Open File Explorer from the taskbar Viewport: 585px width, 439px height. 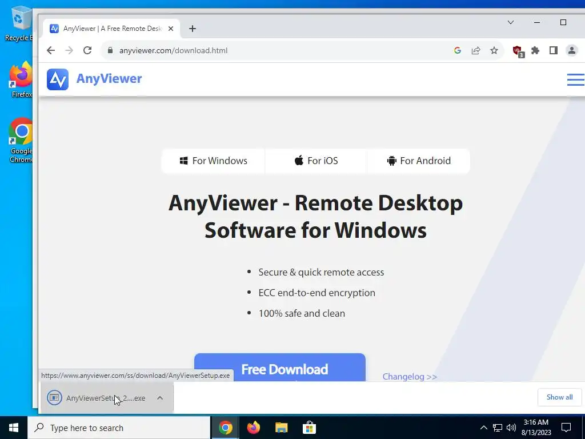click(x=281, y=428)
